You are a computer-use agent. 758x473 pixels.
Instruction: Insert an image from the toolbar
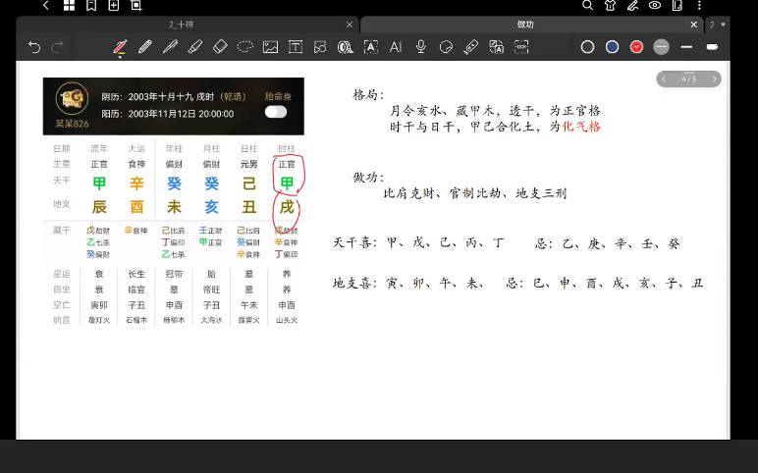(x=270, y=46)
